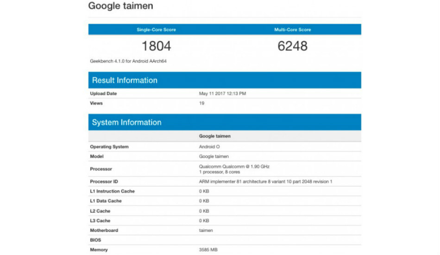Click the L1 Instruction Cache '0 KB' value

point(204,191)
